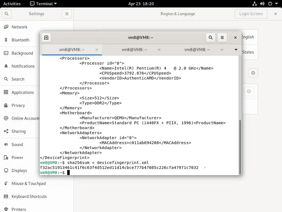Close the third vm8@VM8 tab
Screen dimensions: 282x212
pyautogui.click(x=222, y=50)
